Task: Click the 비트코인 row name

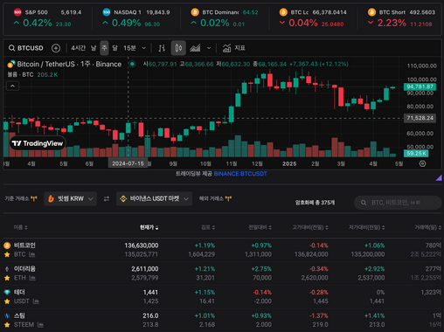Action: click(x=24, y=246)
